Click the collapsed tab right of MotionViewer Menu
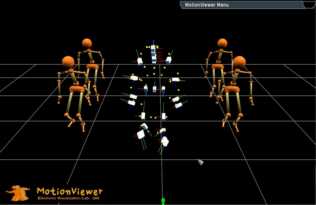The width and height of the screenshot is (316, 205). (310, 5)
